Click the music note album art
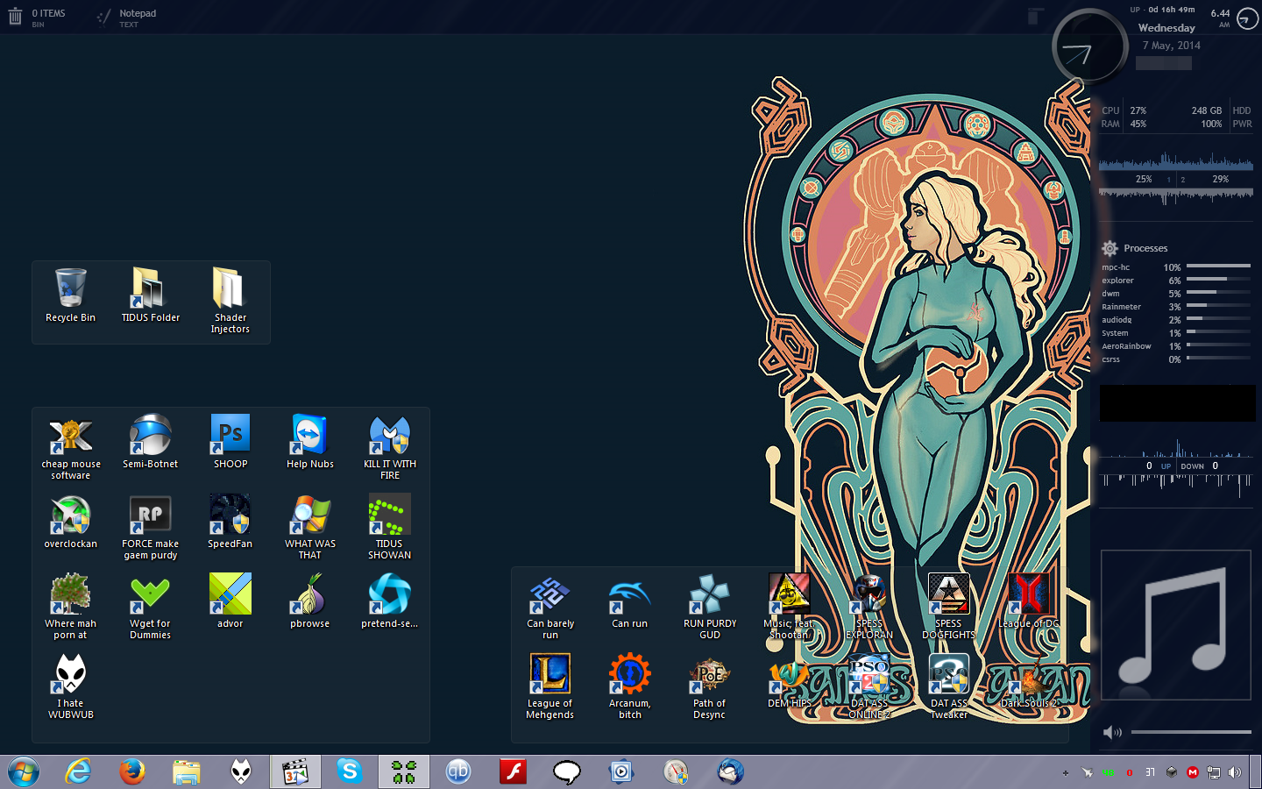 point(1176,625)
